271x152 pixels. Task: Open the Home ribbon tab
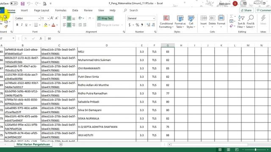[11, 10]
